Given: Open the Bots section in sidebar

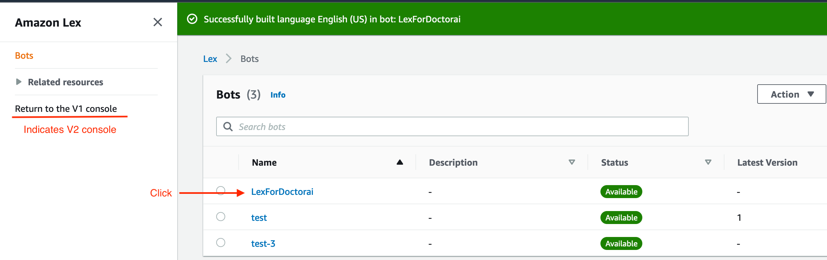Looking at the screenshot, I should (x=24, y=55).
